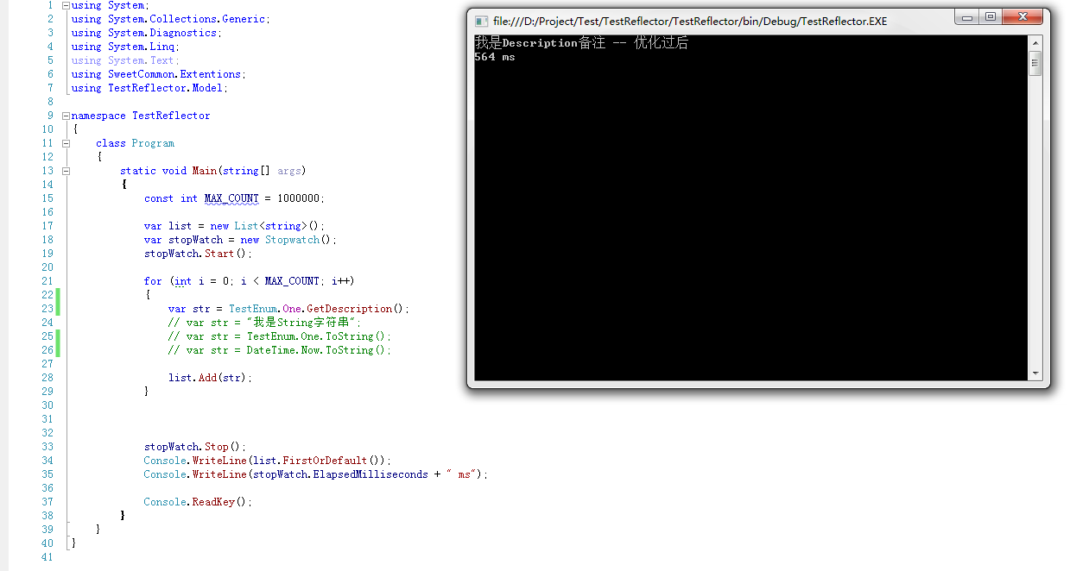Click the 'Program' class name

tap(153, 143)
